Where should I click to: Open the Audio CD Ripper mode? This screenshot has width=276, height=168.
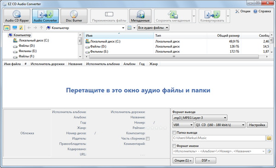[17, 16]
